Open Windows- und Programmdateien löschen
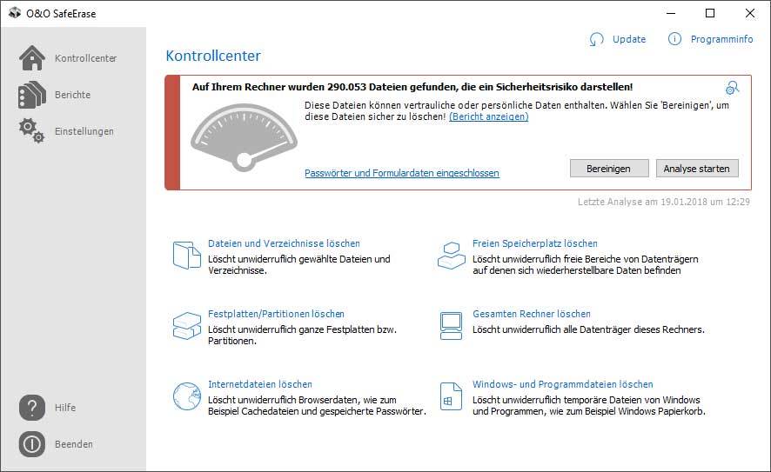 [x=562, y=384]
